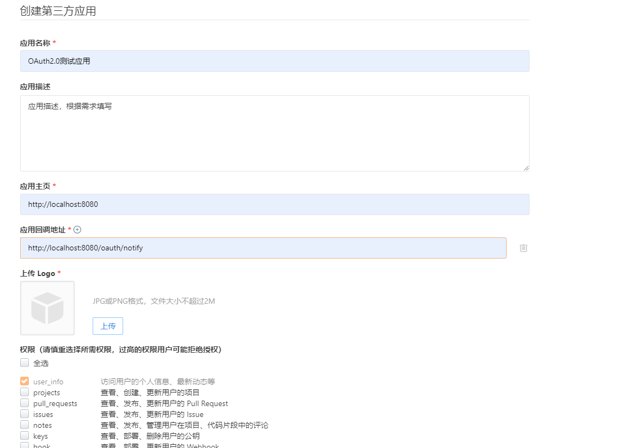This screenshot has height=448, width=626.
Task: Remove the callback URL using the trash icon
Action: click(x=523, y=248)
